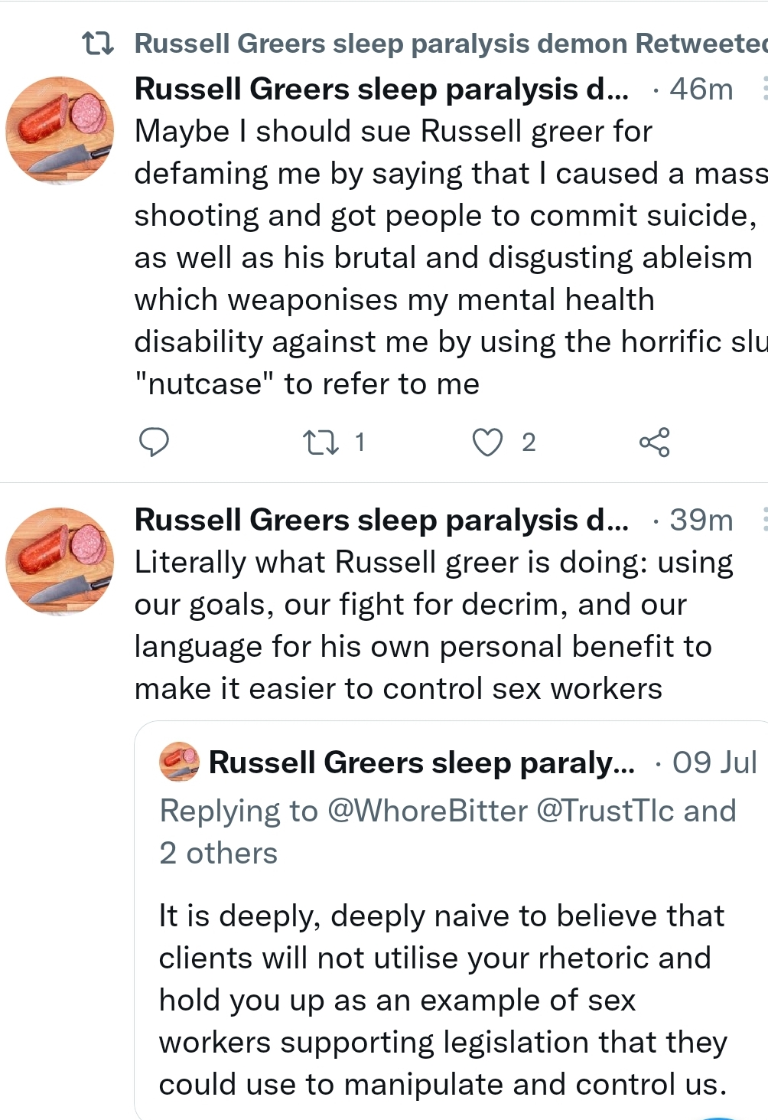The image size is (768, 1120).
Task: Click the small avatar in the quoted tweet
Action: coord(179,762)
